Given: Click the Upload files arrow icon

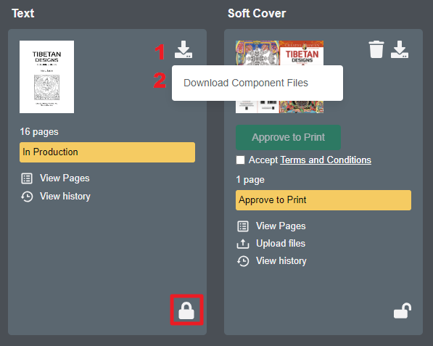Looking at the screenshot, I should click(243, 244).
